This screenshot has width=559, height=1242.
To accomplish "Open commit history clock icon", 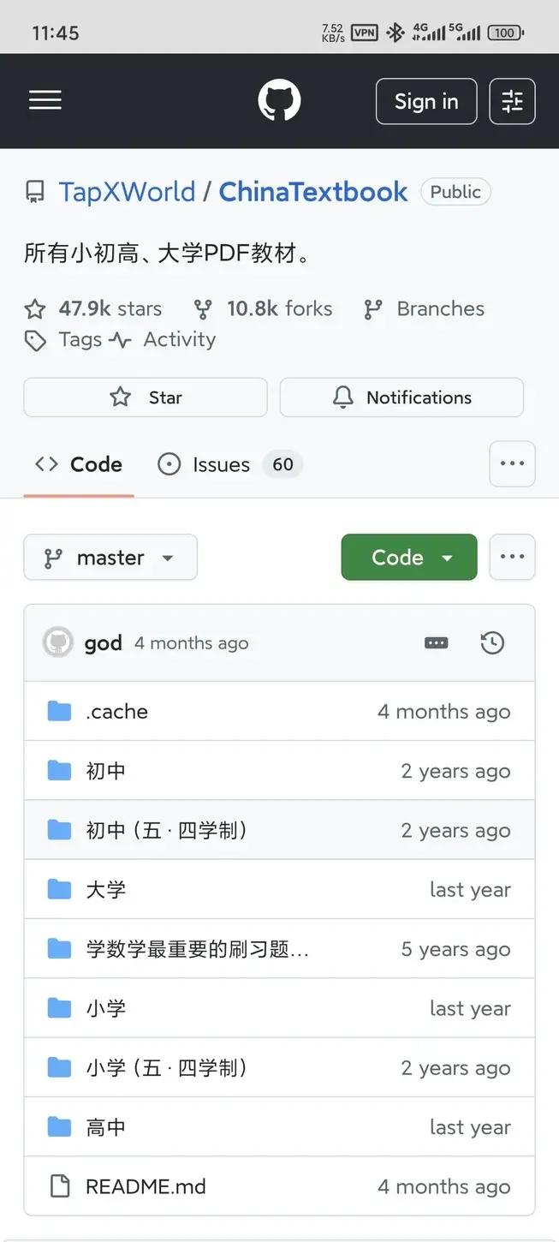I will (492, 643).
